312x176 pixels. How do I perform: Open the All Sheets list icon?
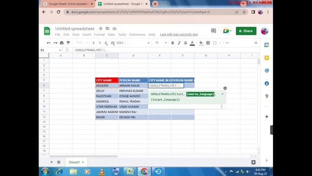click(58, 162)
